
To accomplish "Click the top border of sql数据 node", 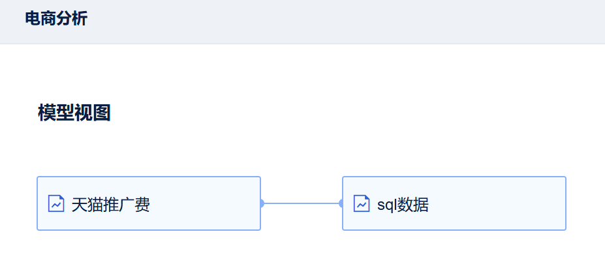I will tap(454, 177).
